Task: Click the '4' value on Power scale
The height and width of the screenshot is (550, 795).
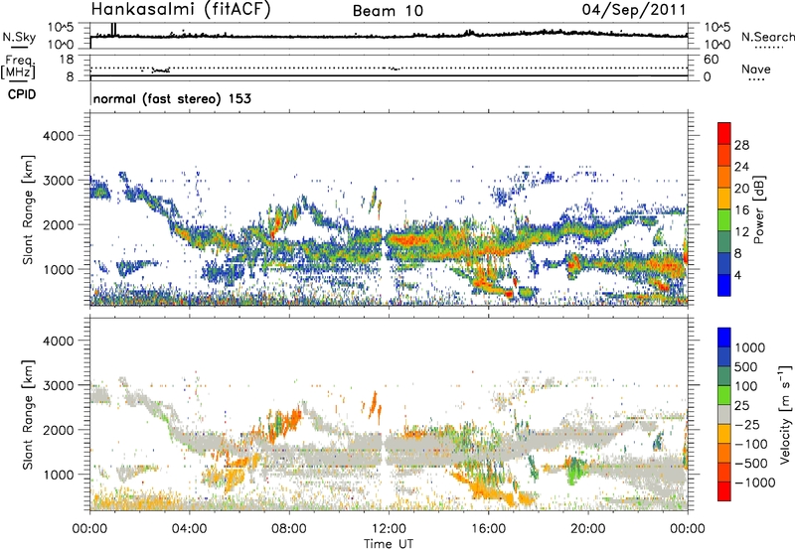Action: pos(737,276)
